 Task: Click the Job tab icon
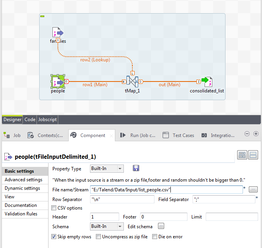[x=7, y=135]
